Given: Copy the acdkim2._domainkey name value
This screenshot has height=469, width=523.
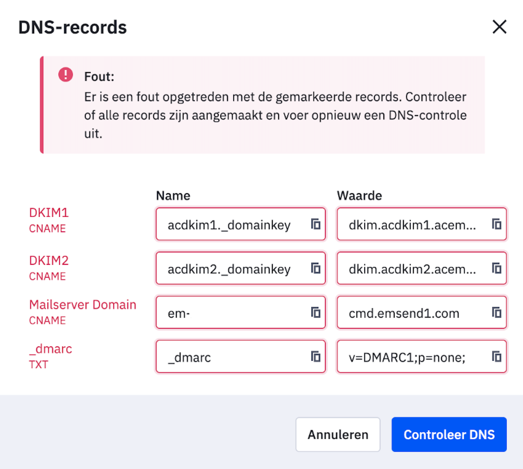Looking at the screenshot, I should pos(316,268).
